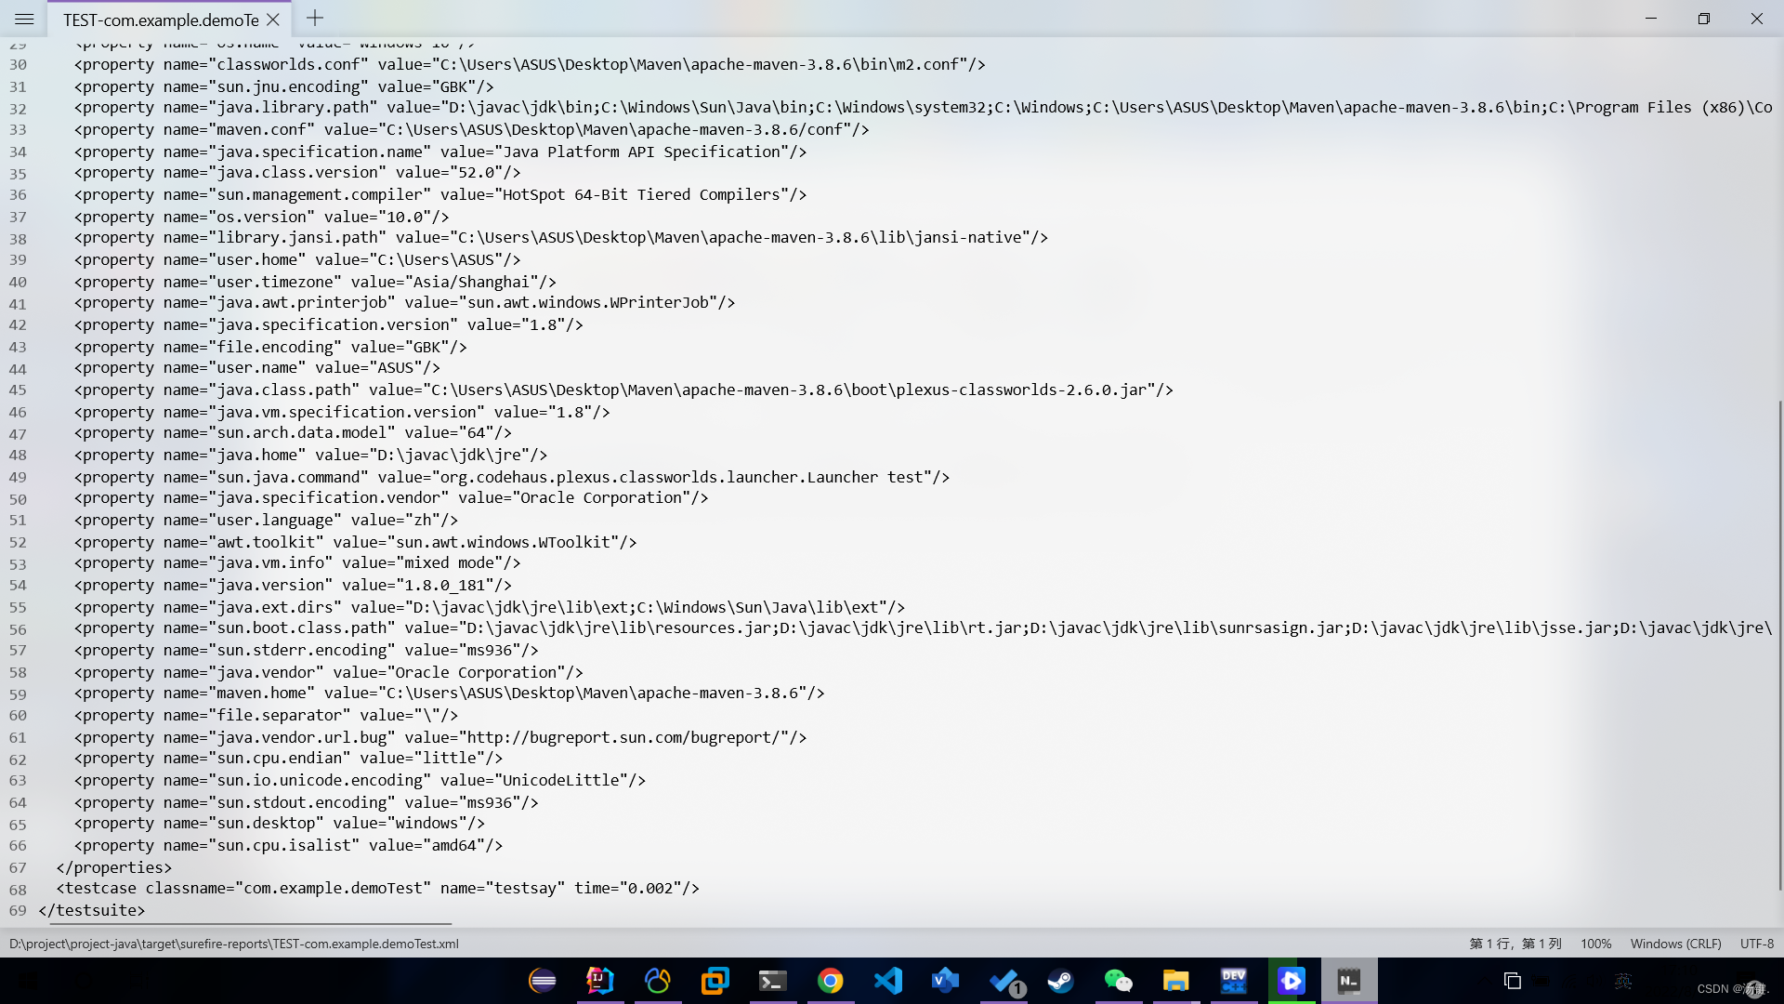Restore down the Notepads window

click(x=1703, y=19)
